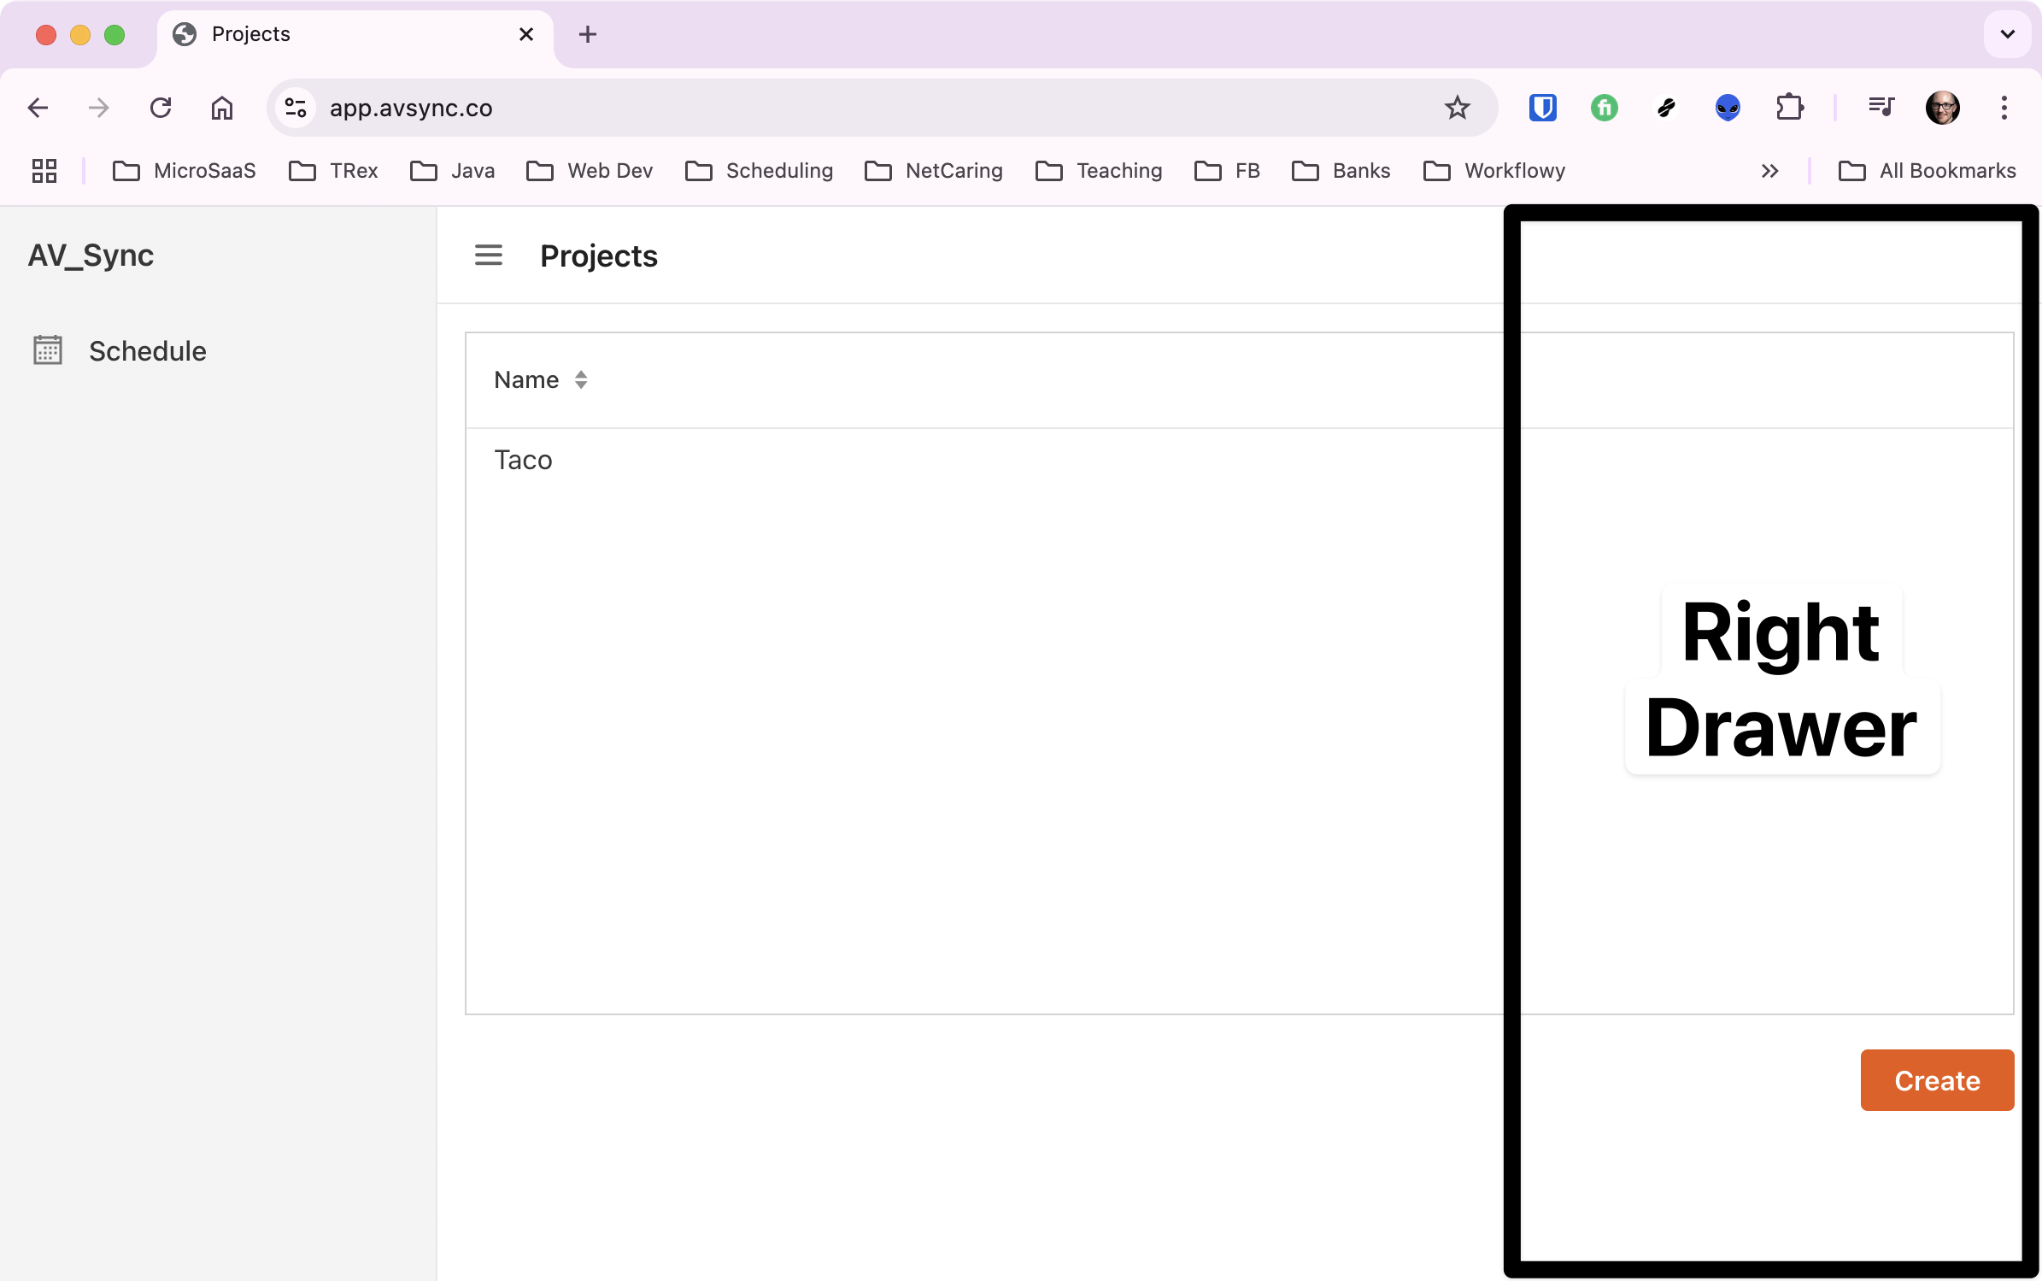Select the Taco project row
The height and width of the screenshot is (1281, 2042).
[x=523, y=461]
